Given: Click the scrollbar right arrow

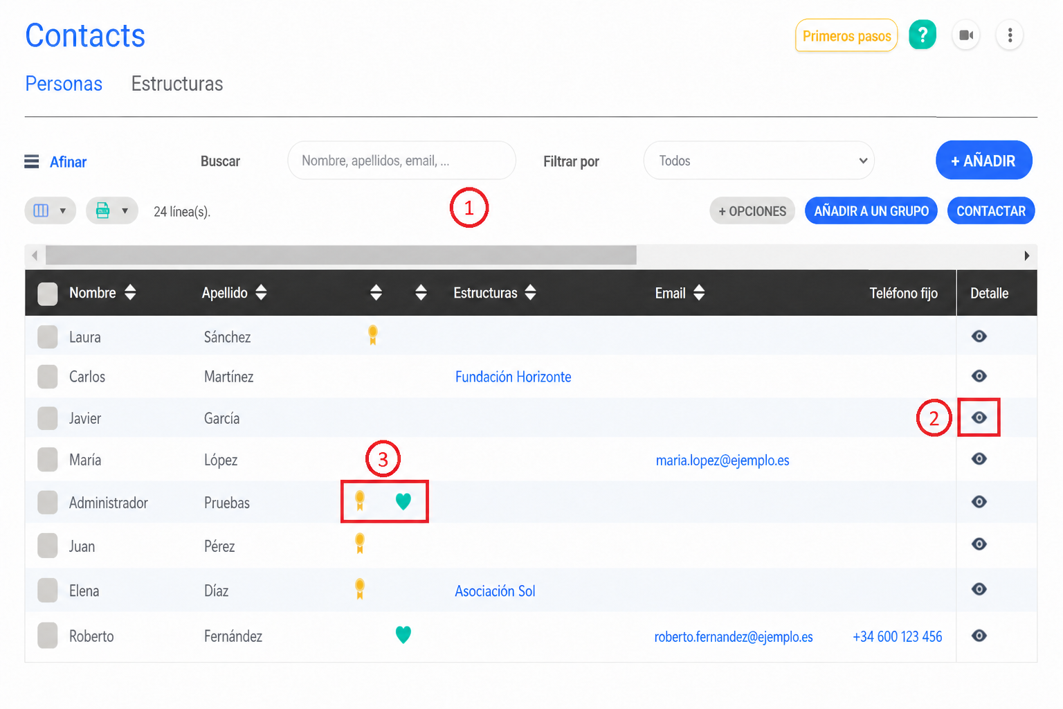Looking at the screenshot, I should pos(1026,255).
